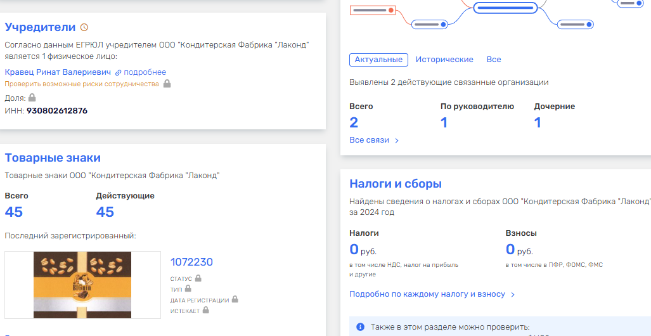Screen dimensions: 651x336
Task: Click the count under По руководителю
Action: (x=444, y=122)
